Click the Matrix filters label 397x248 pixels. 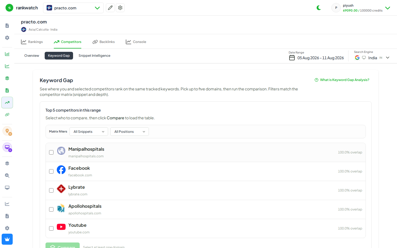click(58, 132)
